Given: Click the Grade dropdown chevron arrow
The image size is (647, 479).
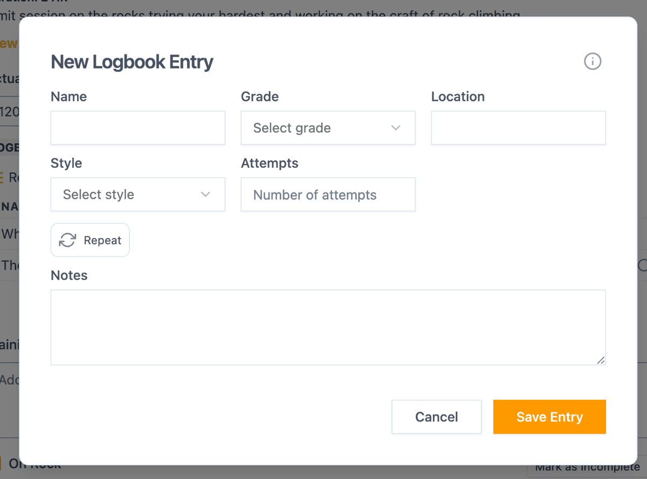Looking at the screenshot, I should pos(396,128).
